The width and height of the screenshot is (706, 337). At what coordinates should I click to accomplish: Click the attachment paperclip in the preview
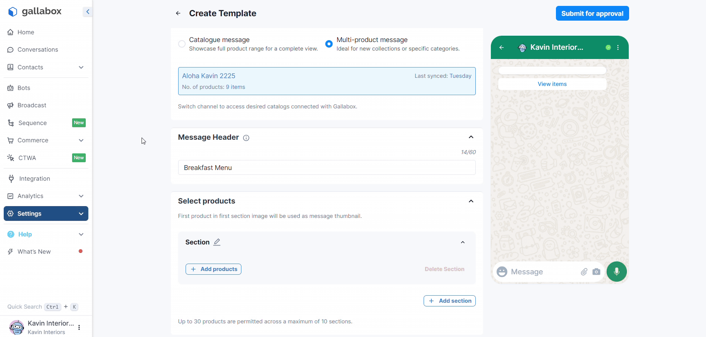coord(584,272)
